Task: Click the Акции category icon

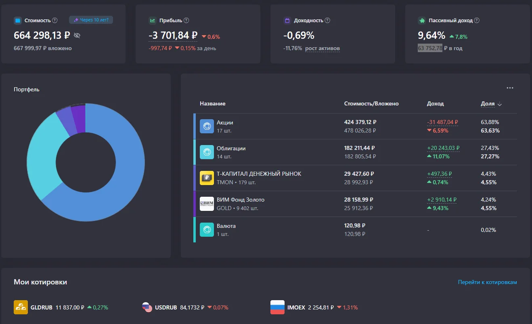Action: pos(207,126)
